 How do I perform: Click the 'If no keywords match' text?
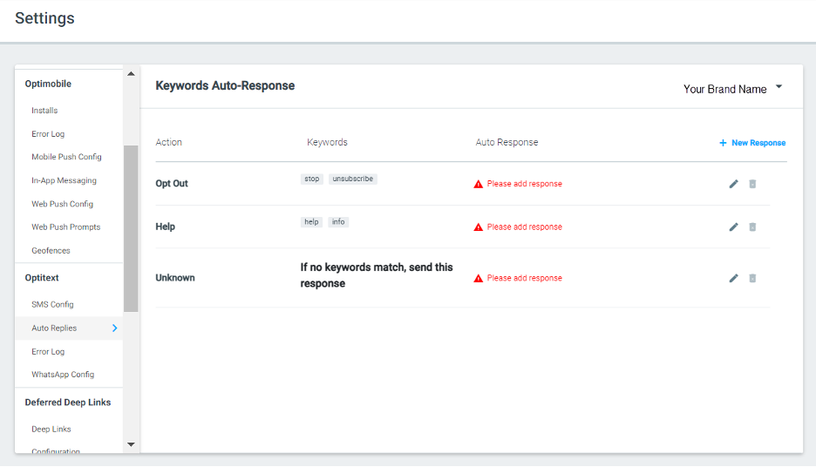click(x=377, y=275)
